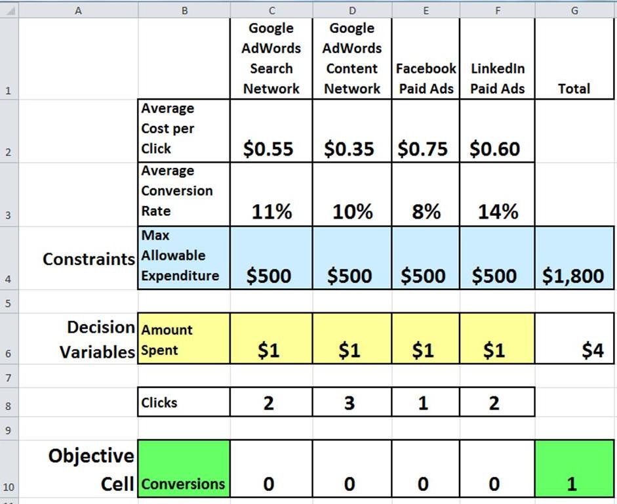This screenshot has height=504, width=617.
Task: Select Max Allowable Expenditure label cell
Action: 184,259
